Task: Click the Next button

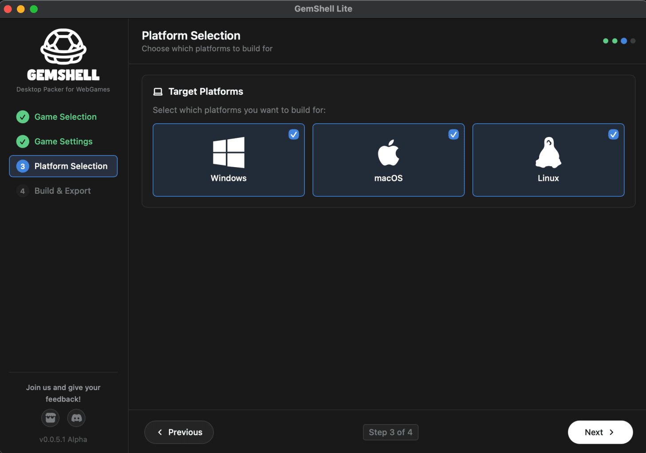Action: click(x=600, y=432)
